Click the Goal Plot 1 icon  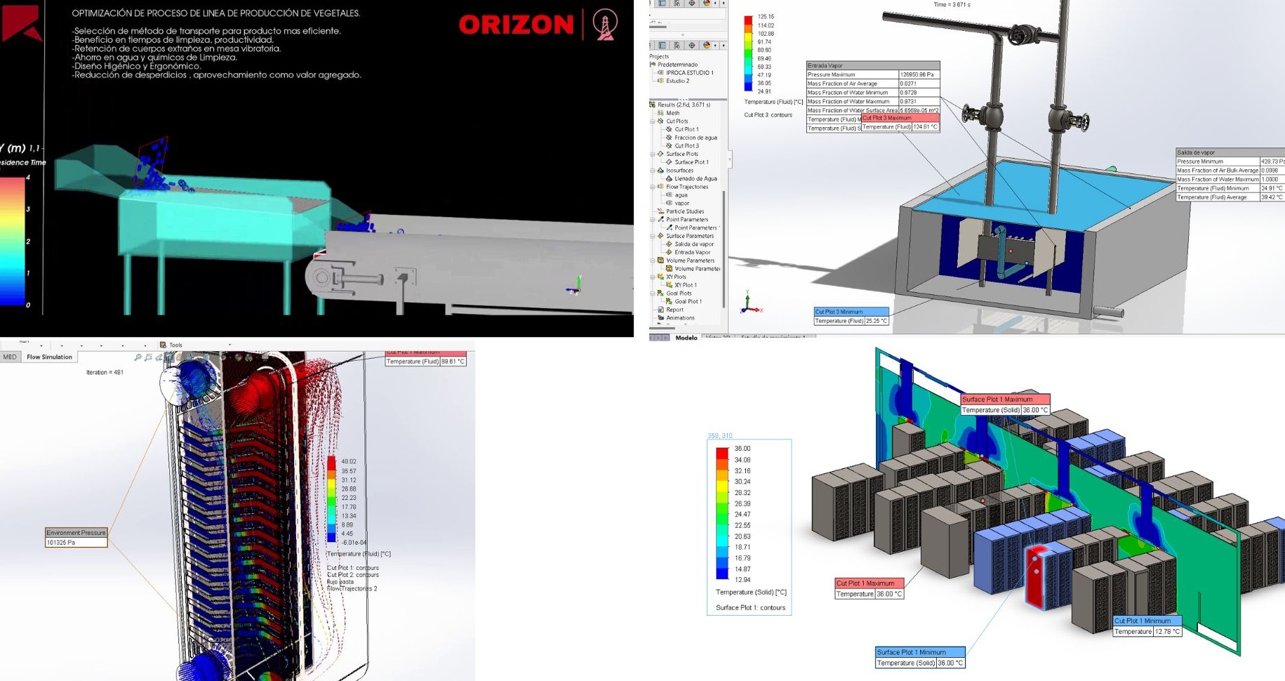(669, 302)
